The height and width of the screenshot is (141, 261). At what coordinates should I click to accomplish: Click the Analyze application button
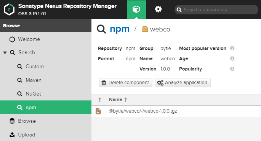(x=183, y=83)
